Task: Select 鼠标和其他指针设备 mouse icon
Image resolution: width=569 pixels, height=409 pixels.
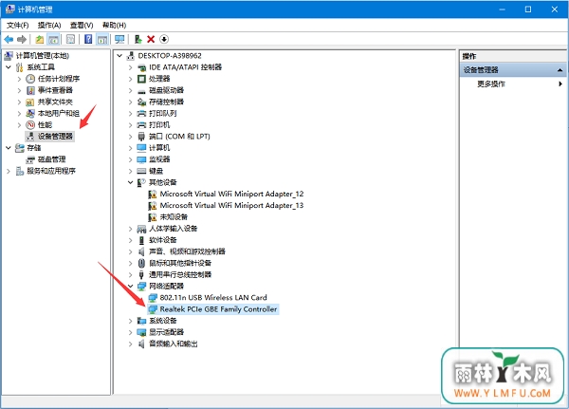Action: pyautogui.click(x=141, y=263)
